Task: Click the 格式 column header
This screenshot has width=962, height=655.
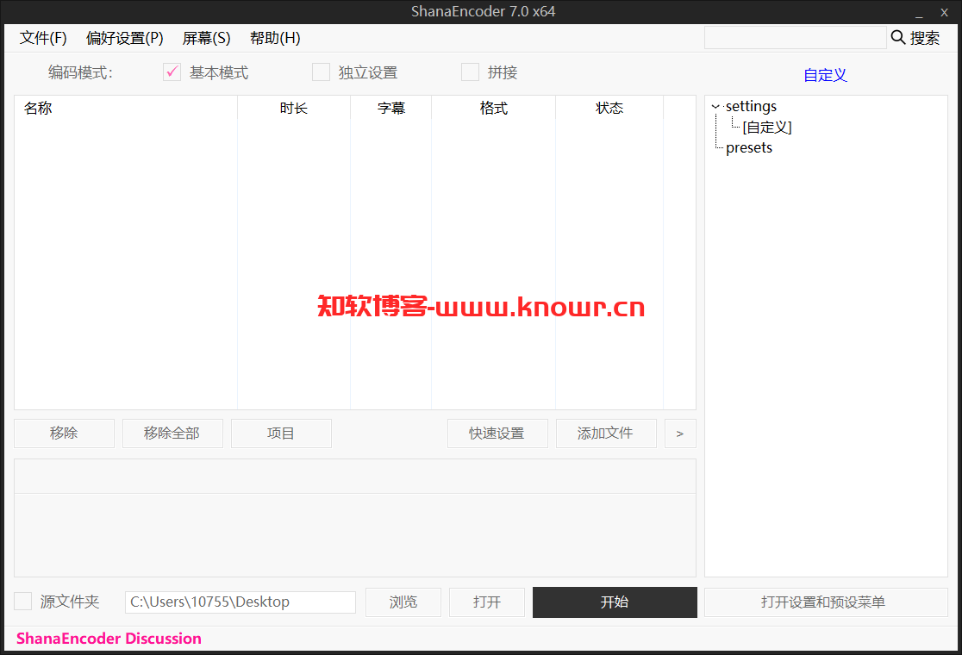Action: pyautogui.click(x=493, y=108)
